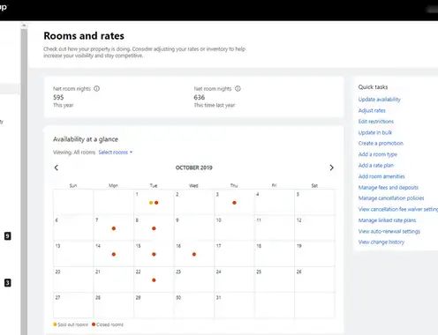Image resolution: width=438 pixels, height=335 pixels.
Task: Select October 27 calendar cell
Action: click(x=73, y=306)
